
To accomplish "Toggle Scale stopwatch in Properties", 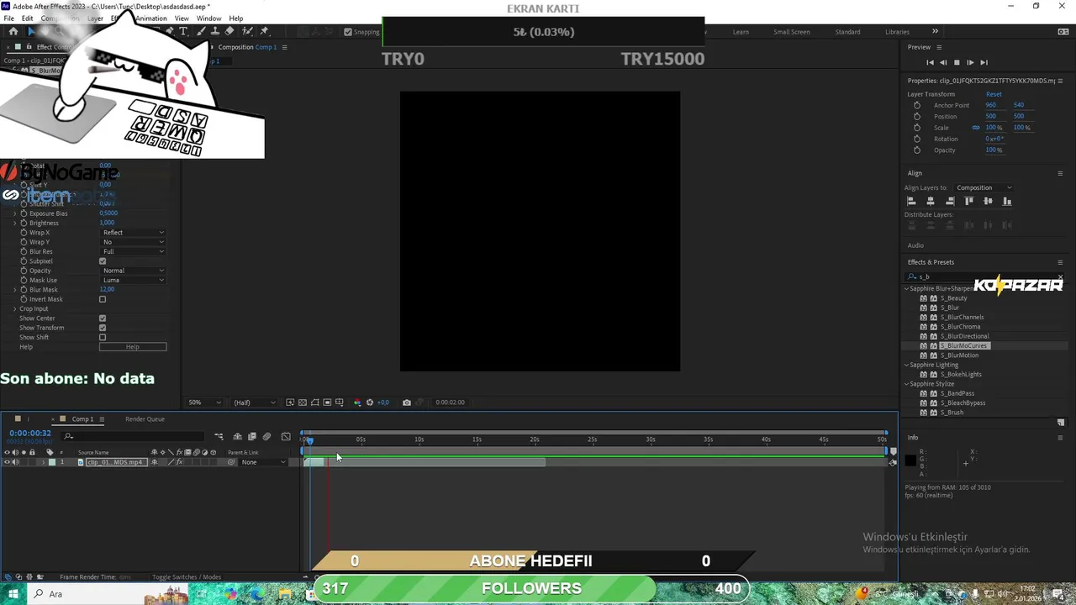I will click(x=917, y=128).
